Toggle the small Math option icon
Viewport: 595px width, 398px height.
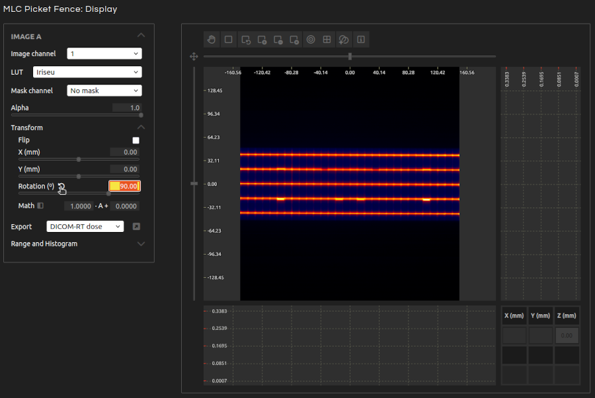(40, 206)
